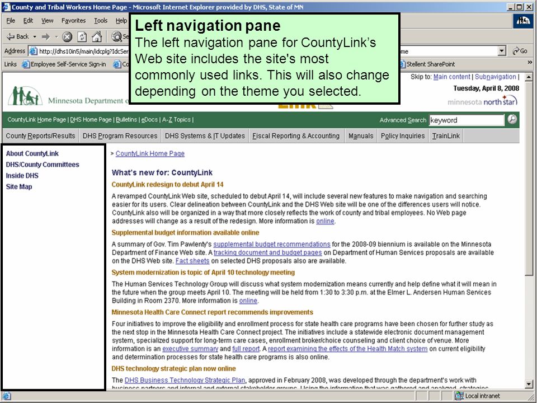Click the Fact sheets link
537x403 pixels.
click(x=192, y=261)
